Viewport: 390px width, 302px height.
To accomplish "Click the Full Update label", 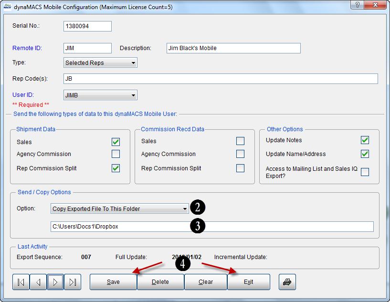I will (131, 257).
